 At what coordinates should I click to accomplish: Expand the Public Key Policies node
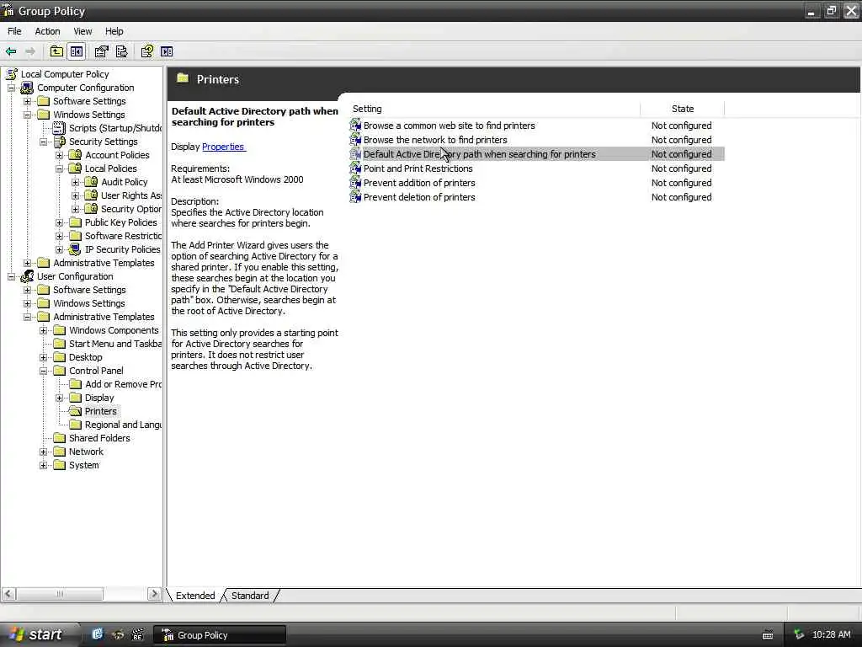(x=60, y=222)
